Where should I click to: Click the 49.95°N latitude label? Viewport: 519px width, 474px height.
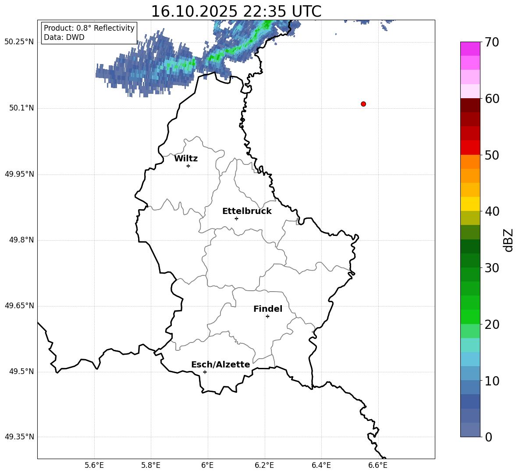click(19, 174)
